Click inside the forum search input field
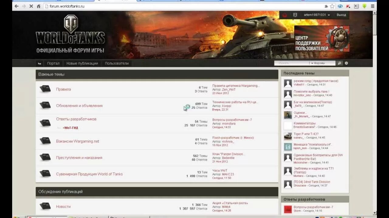The image size is (389, 218). pos(292,63)
